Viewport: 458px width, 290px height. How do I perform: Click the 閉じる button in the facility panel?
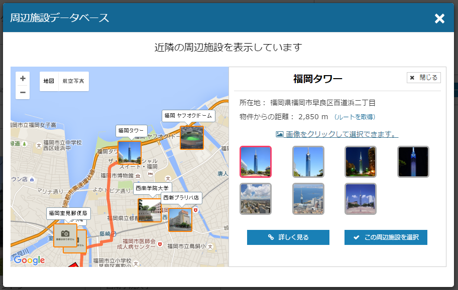pyautogui.click(x=423, y=78)
